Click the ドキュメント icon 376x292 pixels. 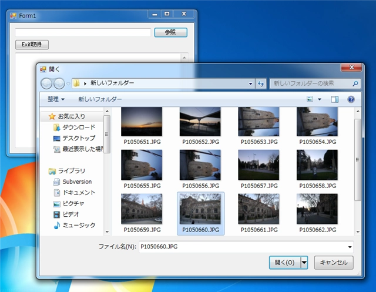click(x=56, y=193)
